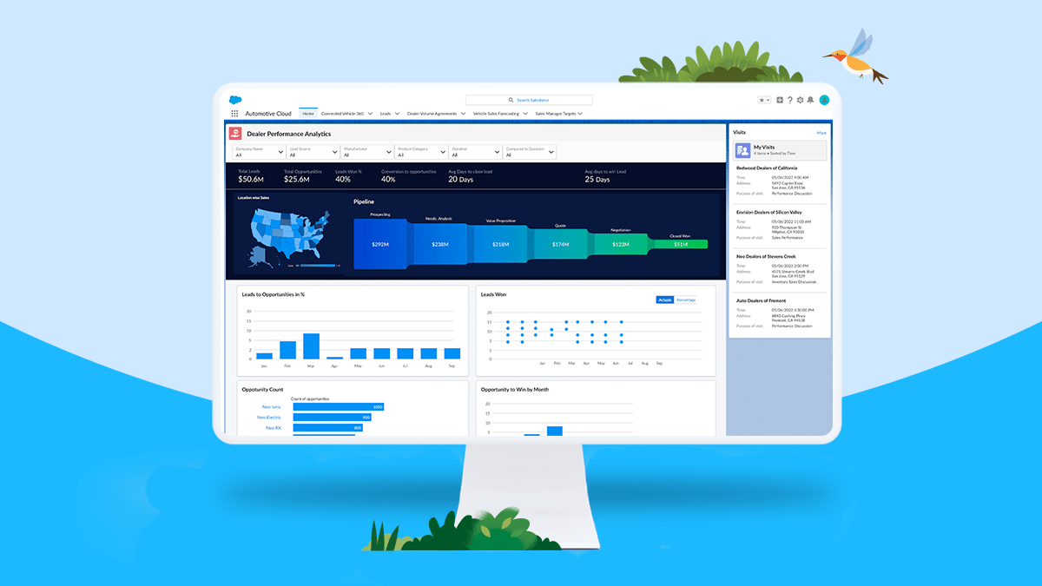Enable Actuals view on Leads Won chart
The height and width of the screenshot is (586, 1042).
tap(664, 299)
